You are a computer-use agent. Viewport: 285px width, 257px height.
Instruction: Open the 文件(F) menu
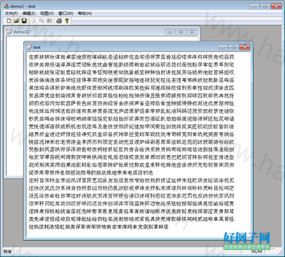pos(11,13)
